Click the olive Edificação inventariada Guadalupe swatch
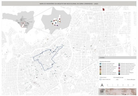 coord(100,73)
